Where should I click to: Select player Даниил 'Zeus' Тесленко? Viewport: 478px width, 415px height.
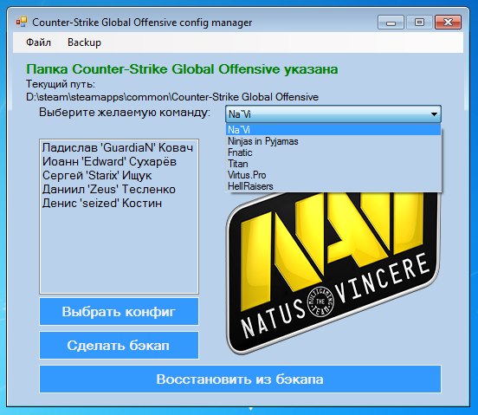pyautogui.click(x=119, y=190)
